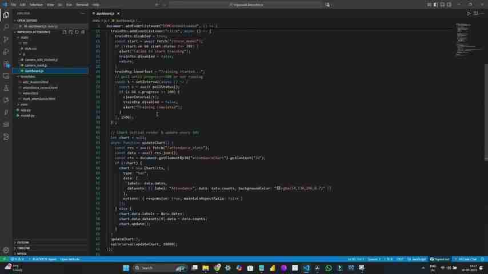The width and height of the screenshot is (488, 274).
Task: Open the Terminal menu
Action: click(x=82, y=5)
